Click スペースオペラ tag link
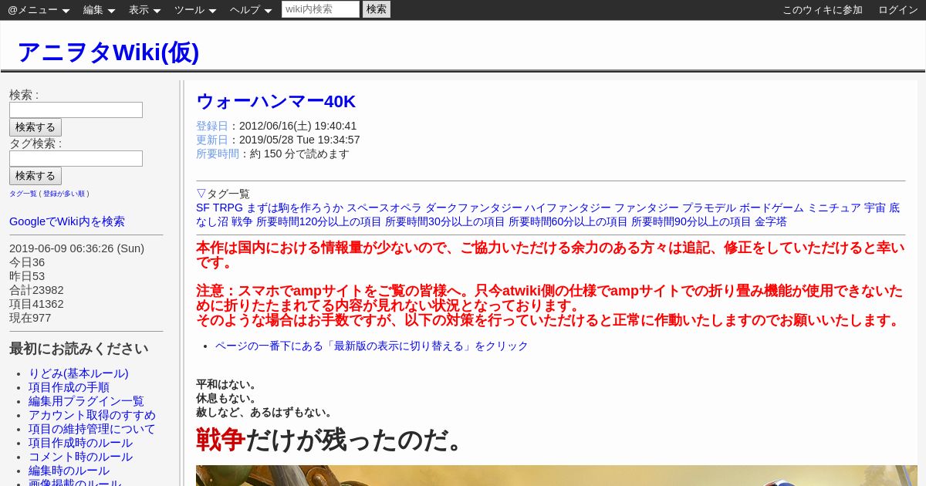The image size is (926, 486). pos(384,208)
